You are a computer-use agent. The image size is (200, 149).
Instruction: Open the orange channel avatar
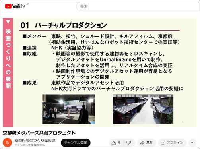click(8, 143)
